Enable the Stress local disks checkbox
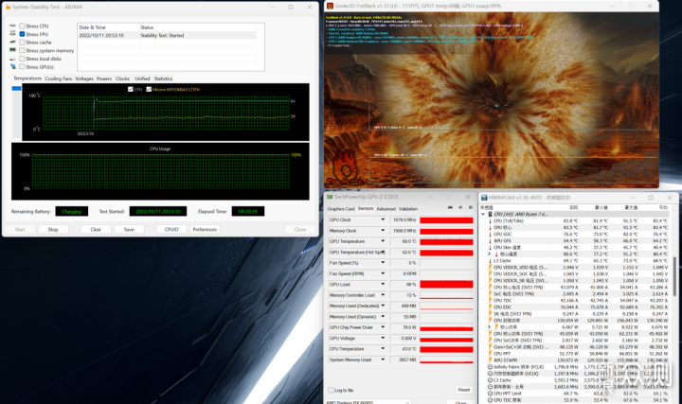Viewport: 682px width, 404px height. 22,59
